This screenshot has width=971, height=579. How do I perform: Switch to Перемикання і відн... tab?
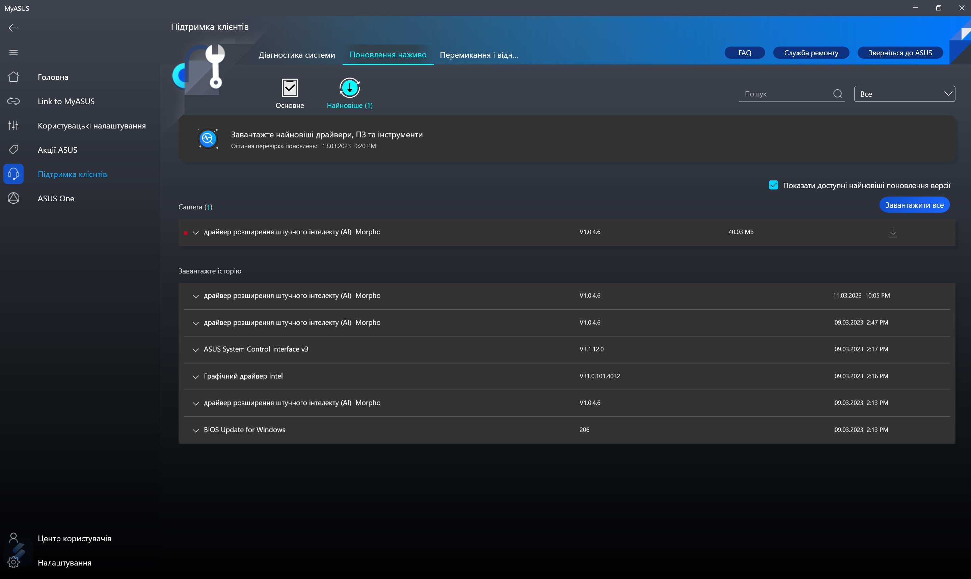click(x=479, y=55)
